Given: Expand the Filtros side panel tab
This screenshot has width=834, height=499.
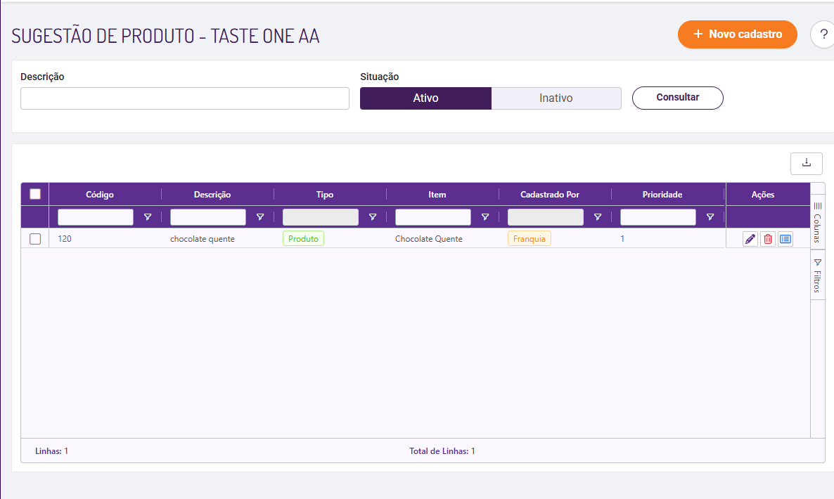Looking at the screenshot, I should (818, 275).
